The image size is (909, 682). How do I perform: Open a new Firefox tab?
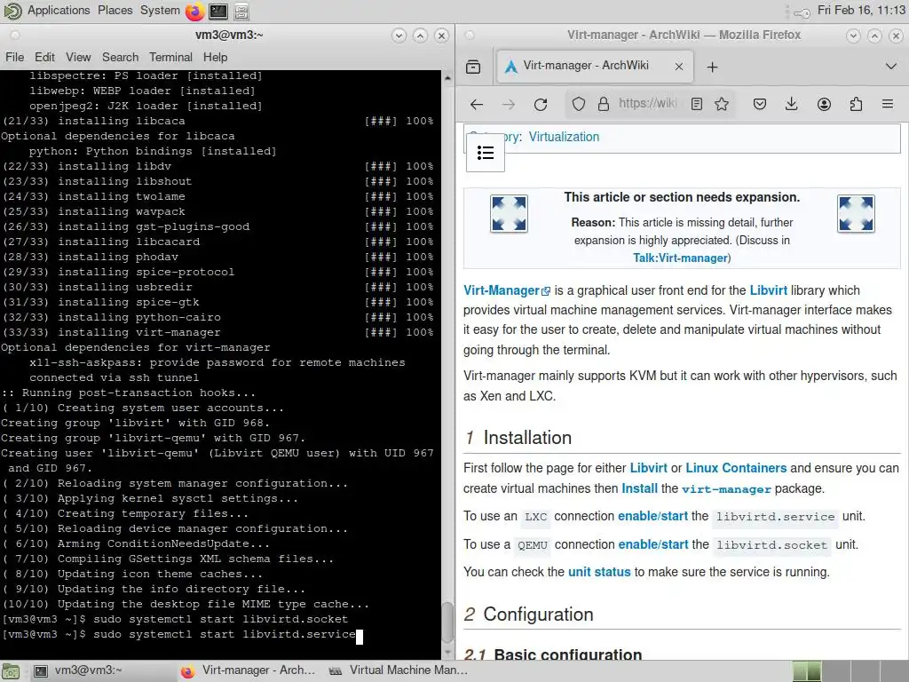tap(712, 67)
